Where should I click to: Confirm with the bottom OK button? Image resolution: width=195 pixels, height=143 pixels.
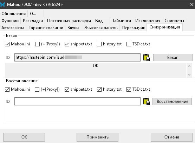pyautogui.click(x=24, y=137)
